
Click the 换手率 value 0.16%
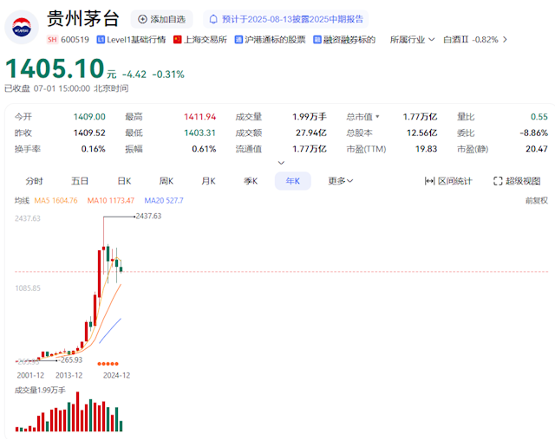[93, 149]
